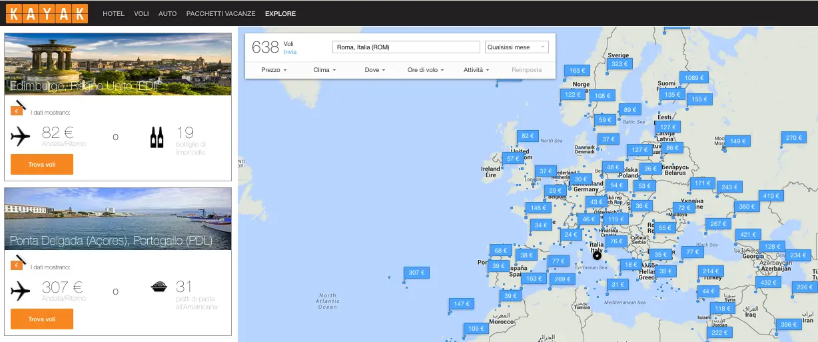Select the 267 € price marker
The height and width of the screenshot is (342, 818).
(x=718, y=224)
